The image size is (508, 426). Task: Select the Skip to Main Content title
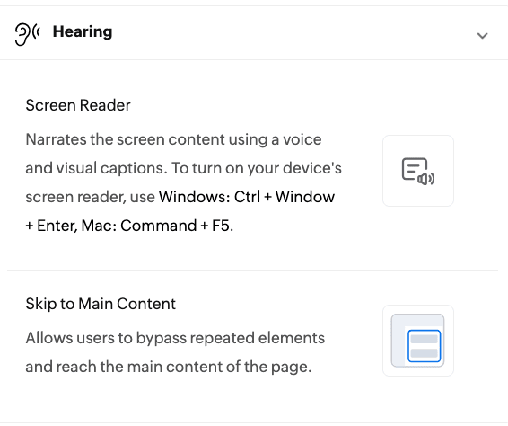tap(101, 304)
